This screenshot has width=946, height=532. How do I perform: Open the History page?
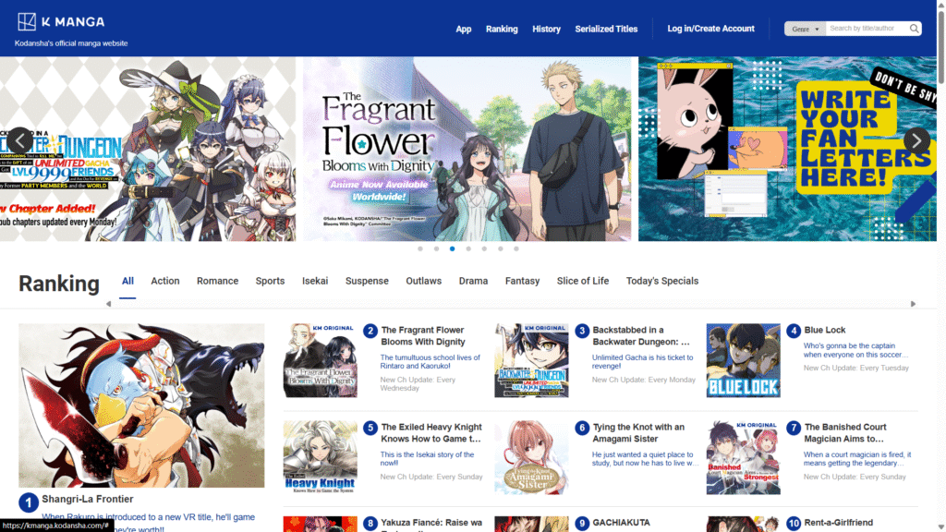click(x=547, y=29)
